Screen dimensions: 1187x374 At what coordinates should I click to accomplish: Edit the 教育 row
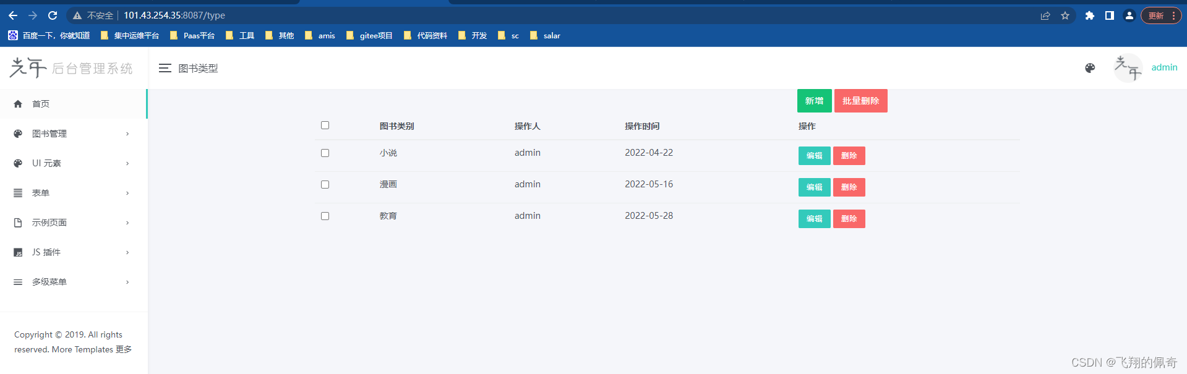click(x=814, y=219)
